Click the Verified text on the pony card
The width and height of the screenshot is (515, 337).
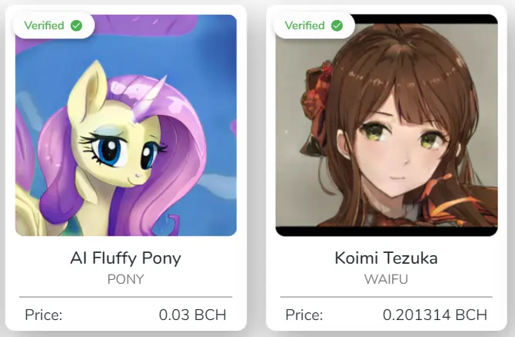point(44,25)
